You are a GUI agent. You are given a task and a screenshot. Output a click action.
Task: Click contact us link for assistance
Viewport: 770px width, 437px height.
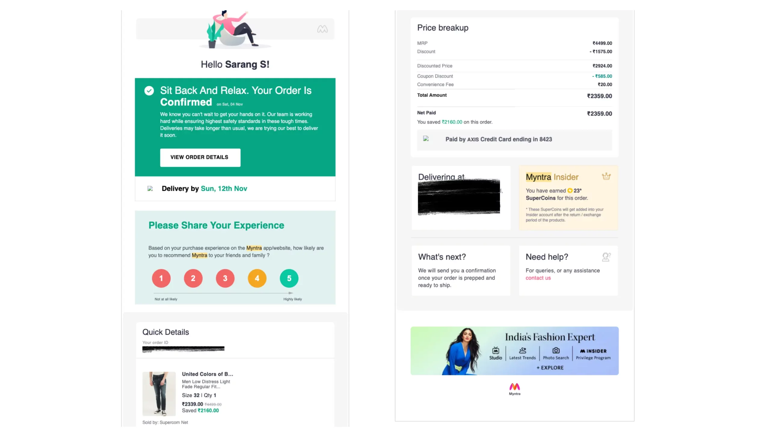pyautogui.click(x=538, y=278)
